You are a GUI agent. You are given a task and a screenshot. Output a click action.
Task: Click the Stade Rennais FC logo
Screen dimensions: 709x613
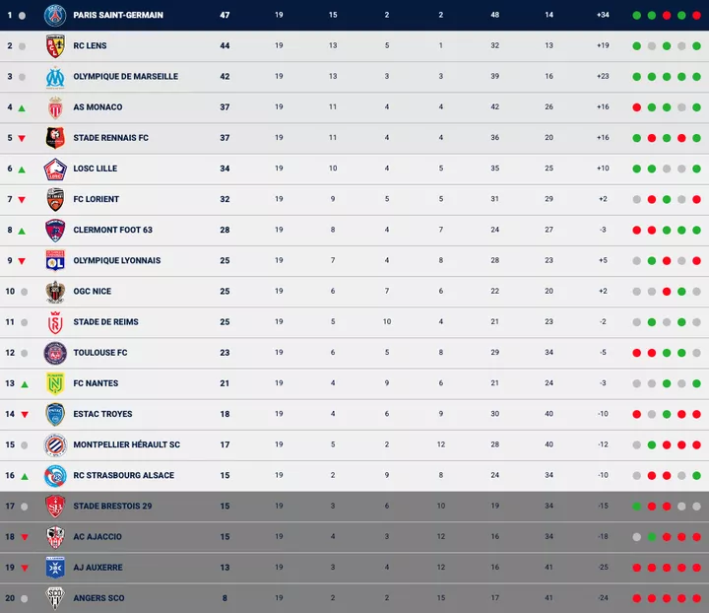[x=55, y=138]
